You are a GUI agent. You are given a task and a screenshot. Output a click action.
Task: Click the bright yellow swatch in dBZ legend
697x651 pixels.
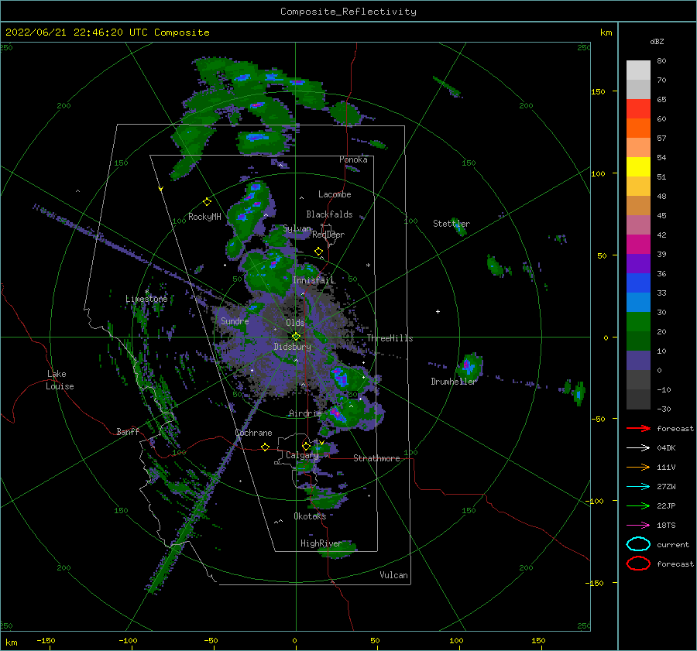click(x=638, y=167)
